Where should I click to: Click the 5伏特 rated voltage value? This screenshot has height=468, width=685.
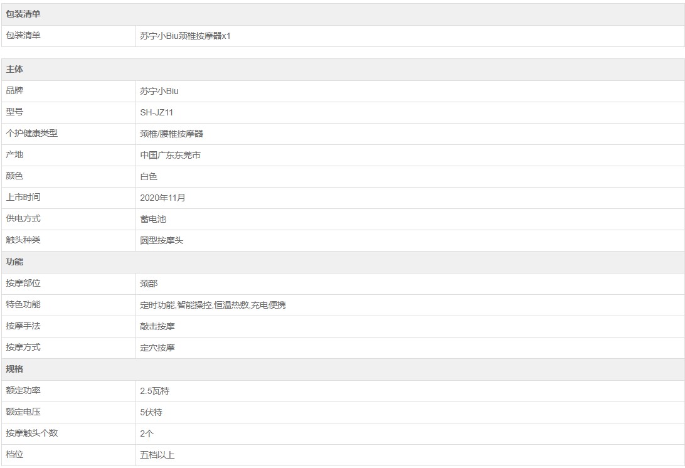click(x=151, y=412)
